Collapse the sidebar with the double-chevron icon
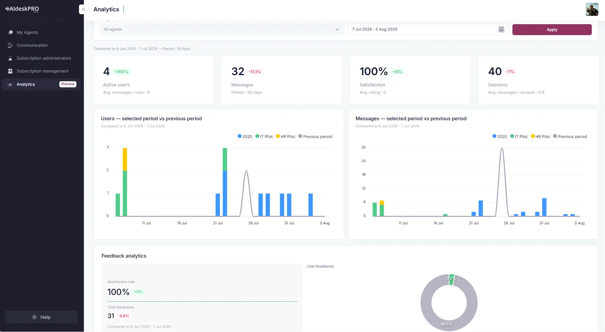The image size is (605, 332). pyautogui.click(x=84, y=9)
